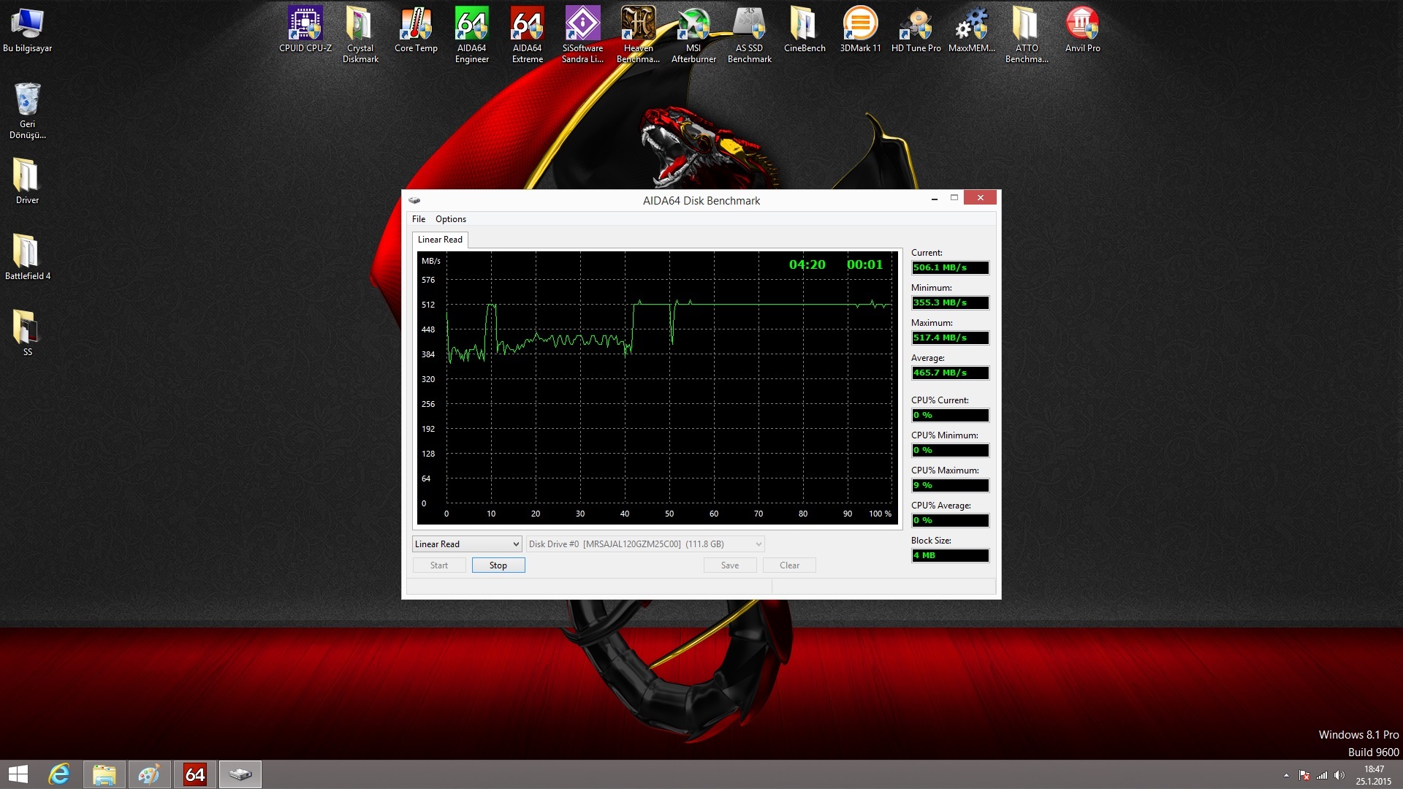The height and width of the screenshot is (789, 1403).
Task: Select Bu bilgisayar desktop icon
Action: 27,30
